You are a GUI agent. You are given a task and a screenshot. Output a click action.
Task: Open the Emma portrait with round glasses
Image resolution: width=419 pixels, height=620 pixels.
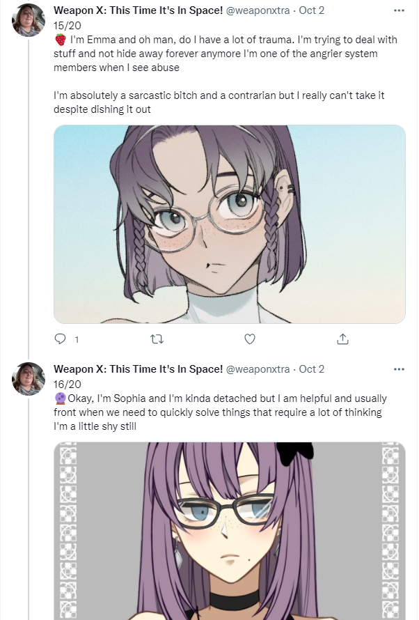coord(230,224)
